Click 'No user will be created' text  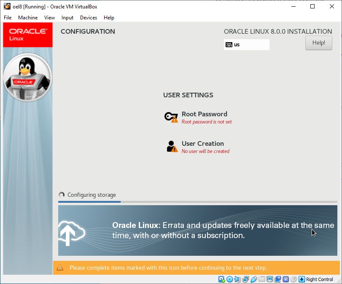[x=205, y=151]
